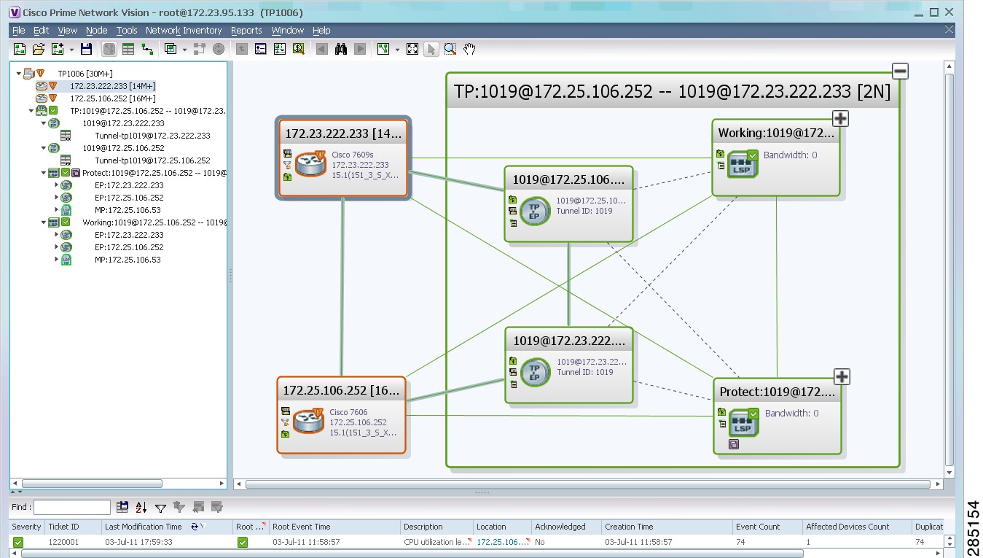Toggle the Show Map View button
The height and width of the screenshot is (558, 983).
pyautogui.click(x=109, y=49)
